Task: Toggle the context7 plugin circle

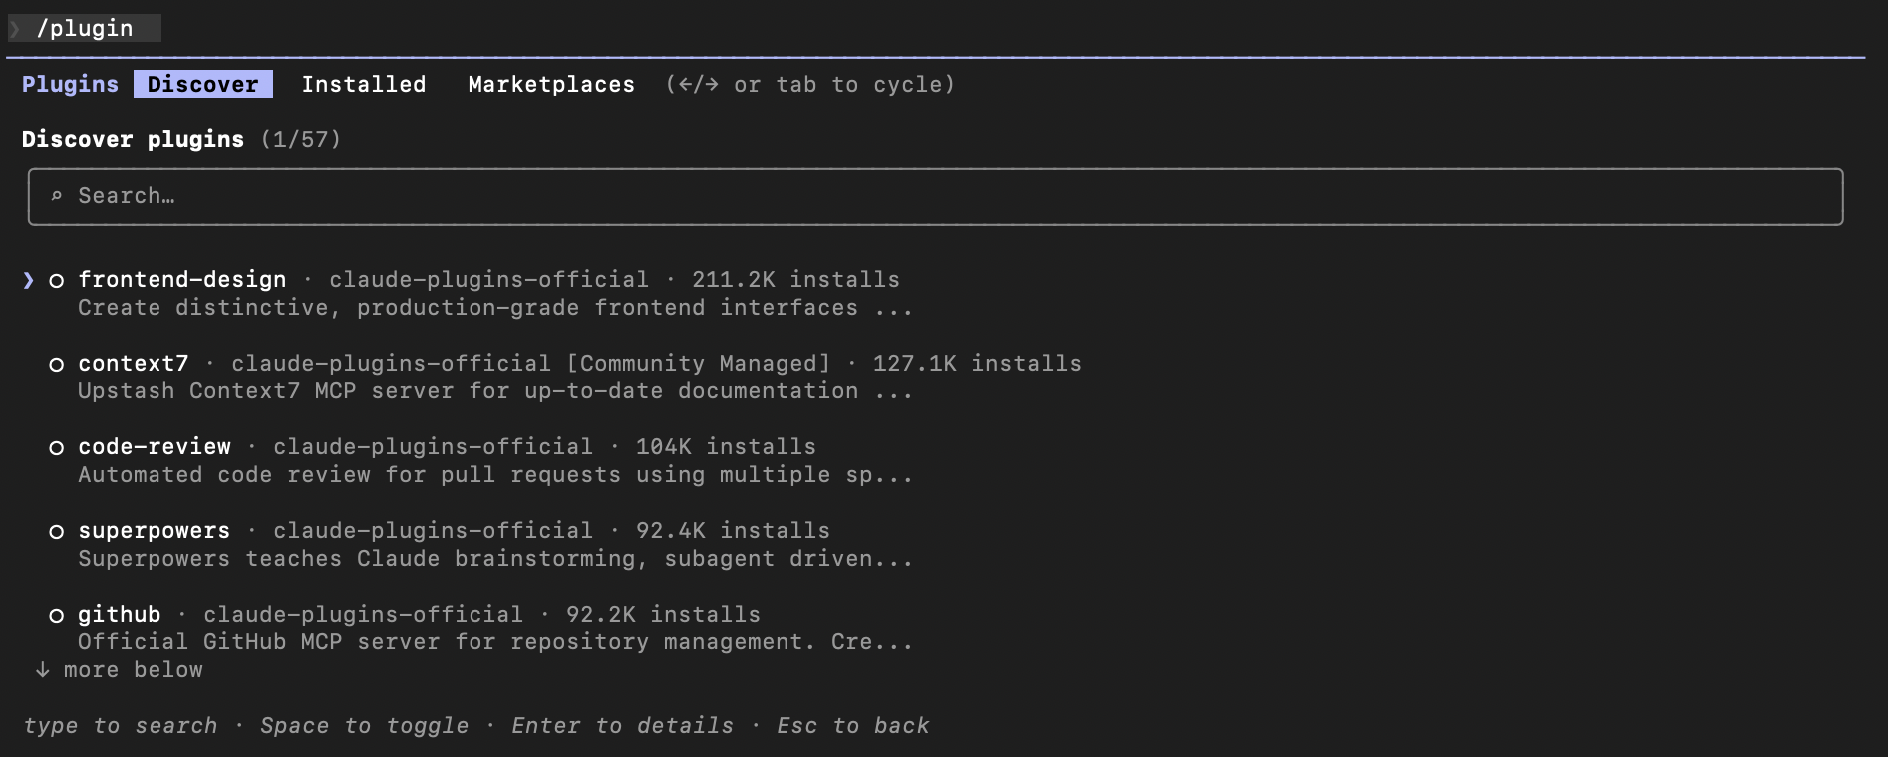Action: point(57,365)
